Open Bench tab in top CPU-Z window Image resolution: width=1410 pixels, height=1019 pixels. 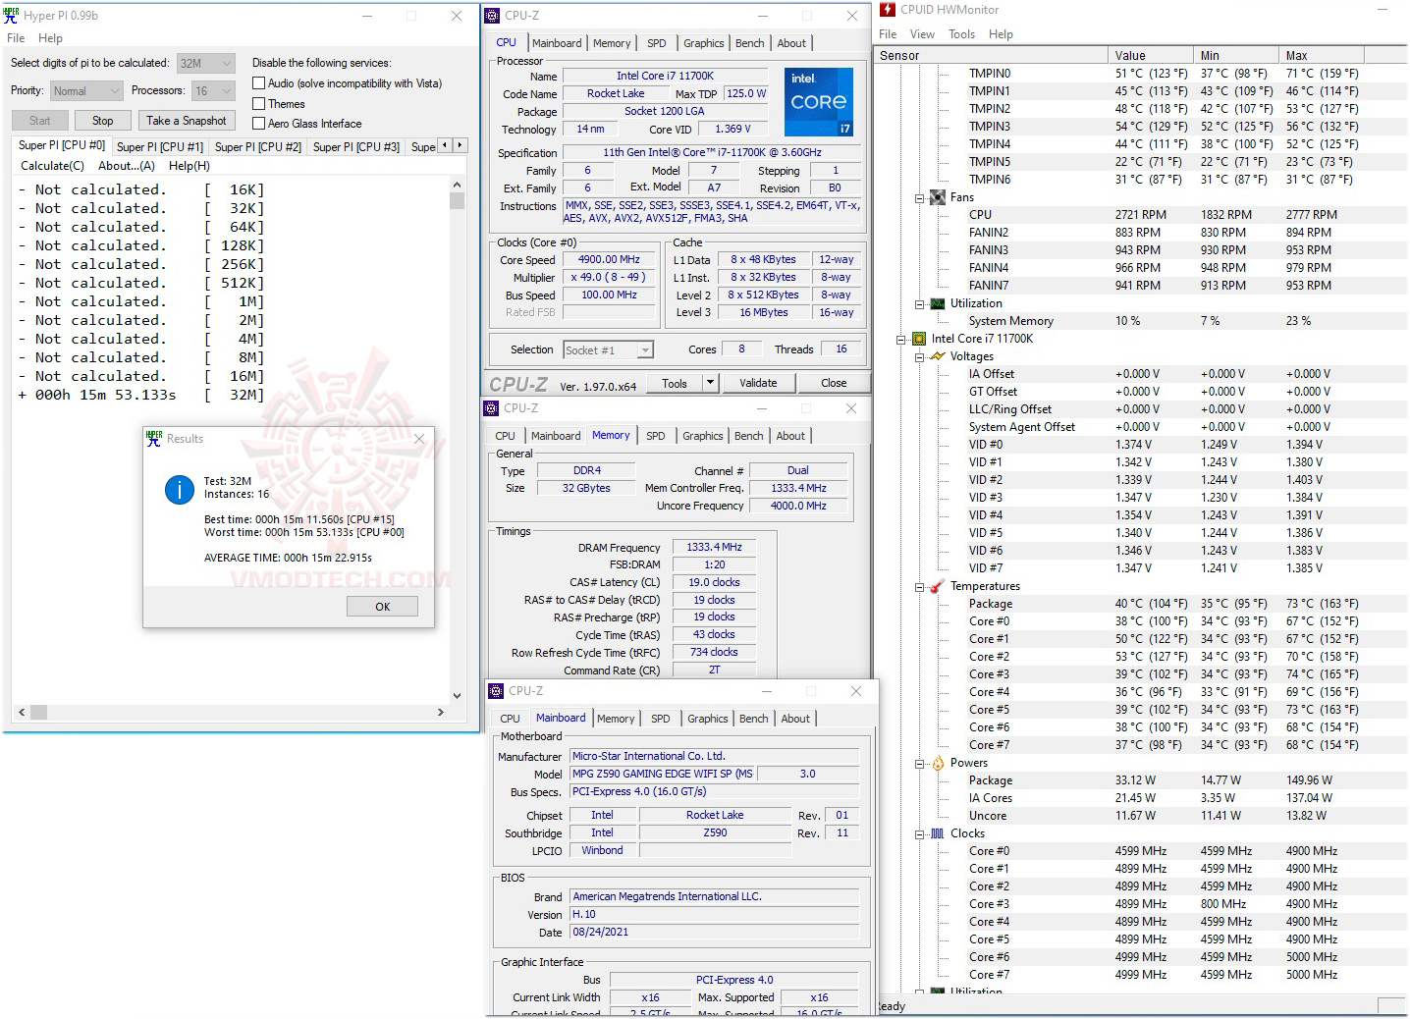pos(749,43)
